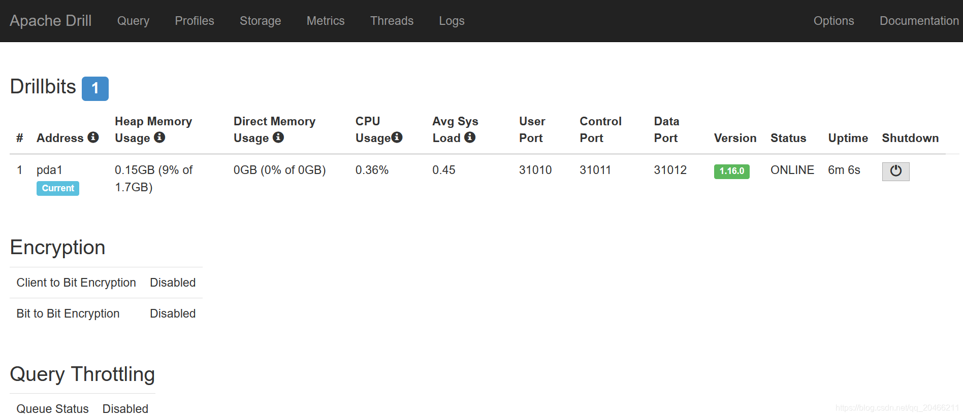
Task: Open the Logs page
Action: (452, 21)
